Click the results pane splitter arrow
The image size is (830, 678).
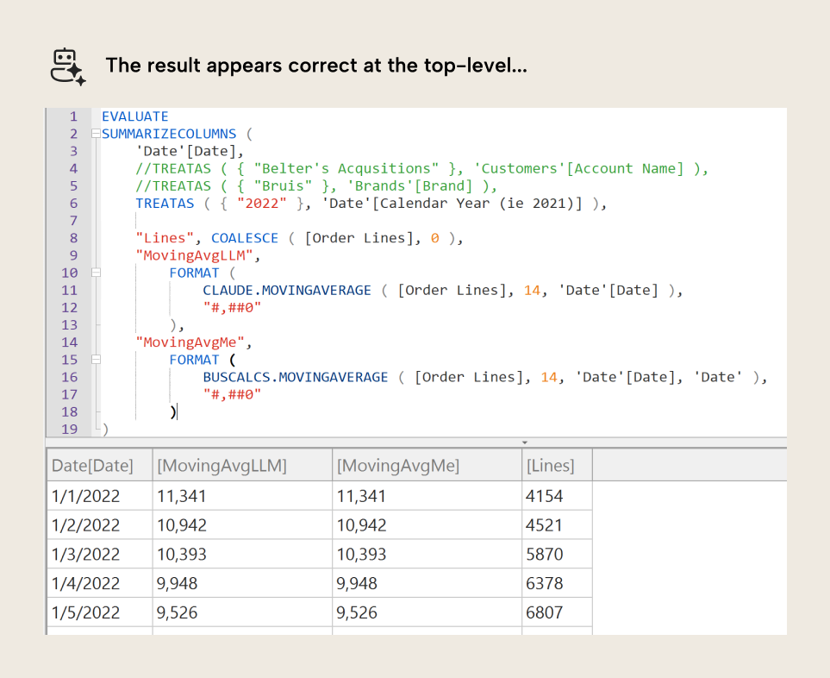[526, 443]
